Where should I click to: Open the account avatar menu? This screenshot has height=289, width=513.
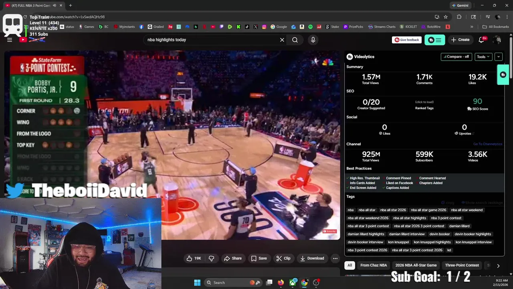497,40
